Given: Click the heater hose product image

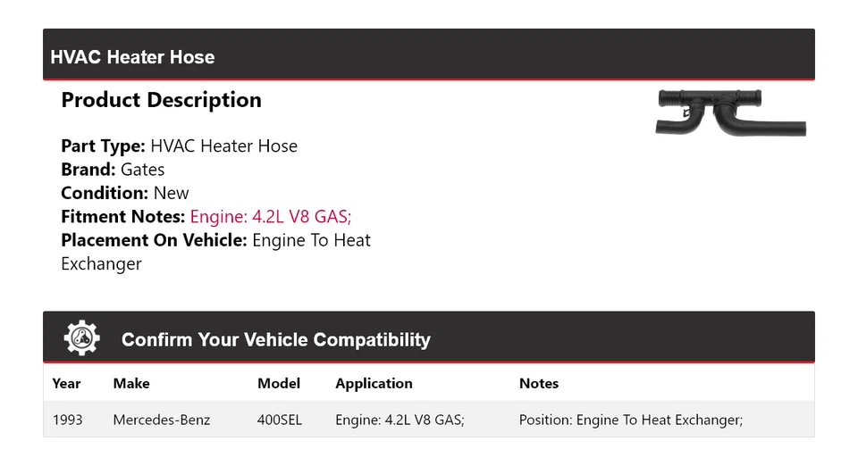Looking at the screenshot, I should [730, 112].
